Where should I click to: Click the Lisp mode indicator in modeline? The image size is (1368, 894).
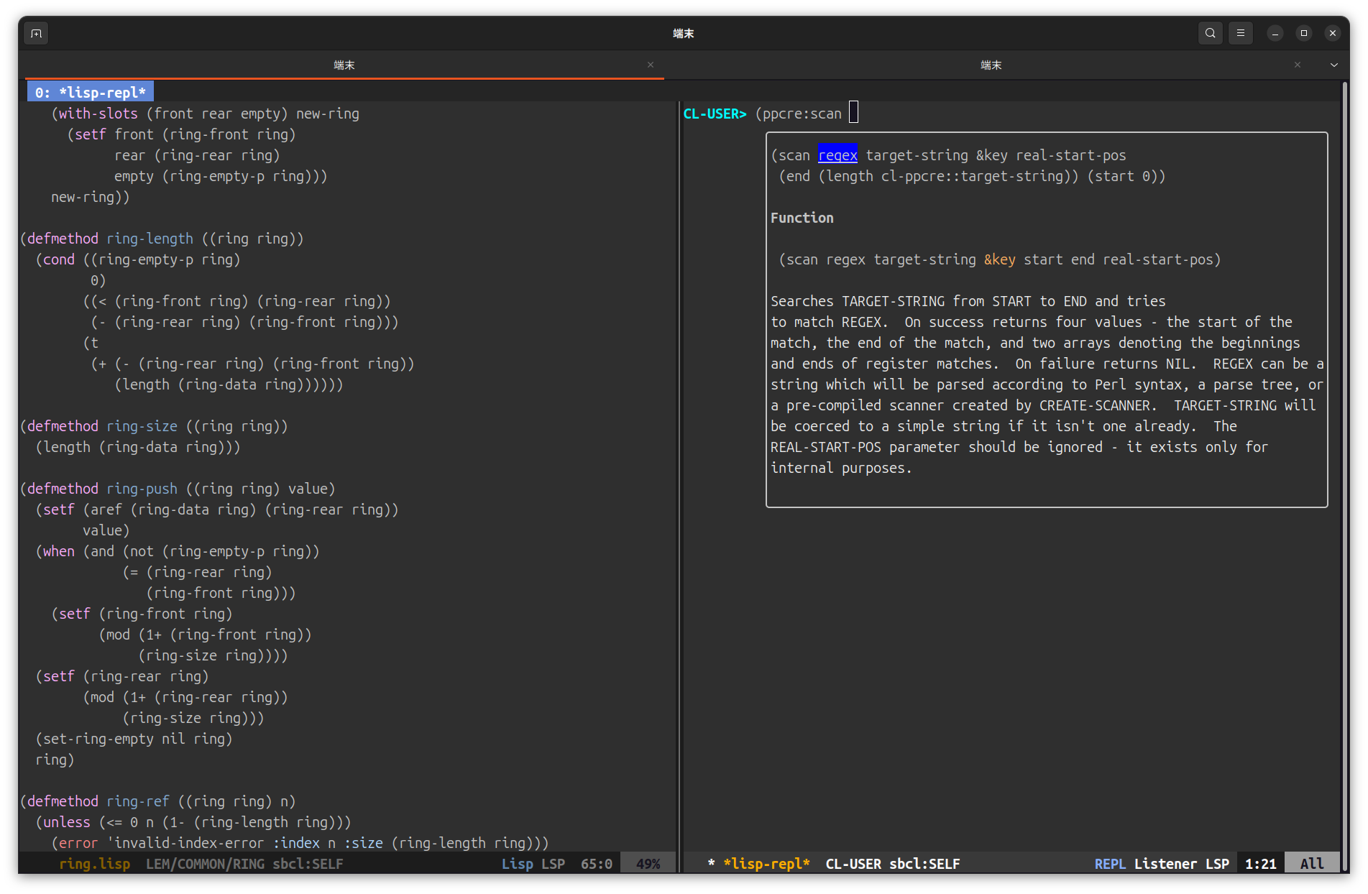coord(518,864)
